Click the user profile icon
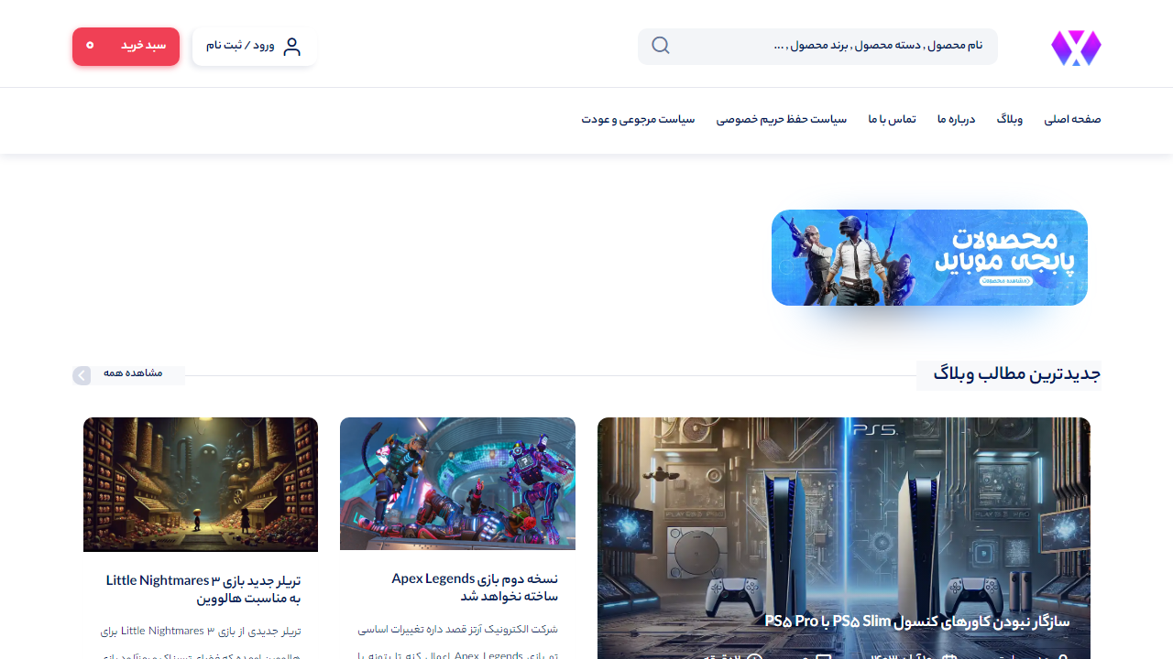This screenshot has width=1173, height=659. [292, 47]
